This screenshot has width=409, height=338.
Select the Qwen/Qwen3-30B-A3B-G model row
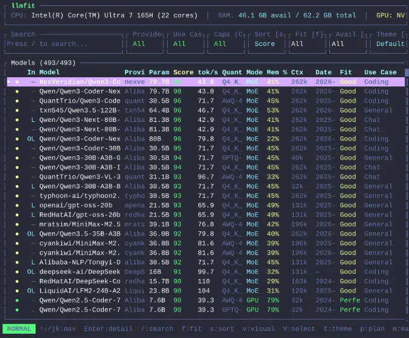(x=206, y=158)
